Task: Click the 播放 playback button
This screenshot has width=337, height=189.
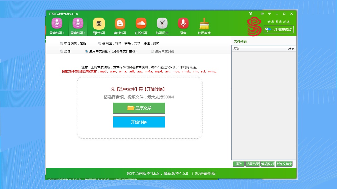Action: 238,164
